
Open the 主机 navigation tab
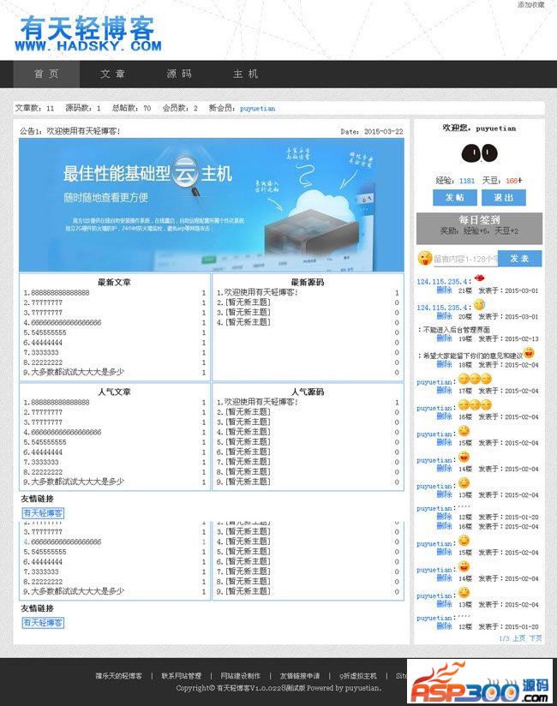click(x=245, y=74)
